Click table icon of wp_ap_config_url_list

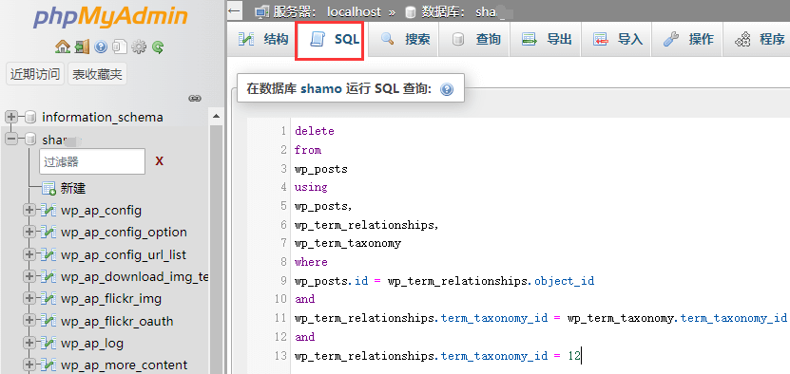[48, 254]
